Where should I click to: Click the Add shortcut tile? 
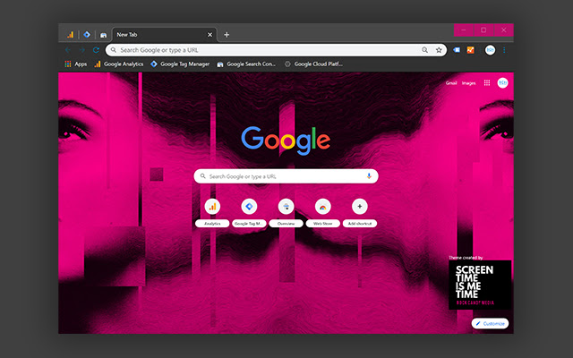(x=360, y=213)
